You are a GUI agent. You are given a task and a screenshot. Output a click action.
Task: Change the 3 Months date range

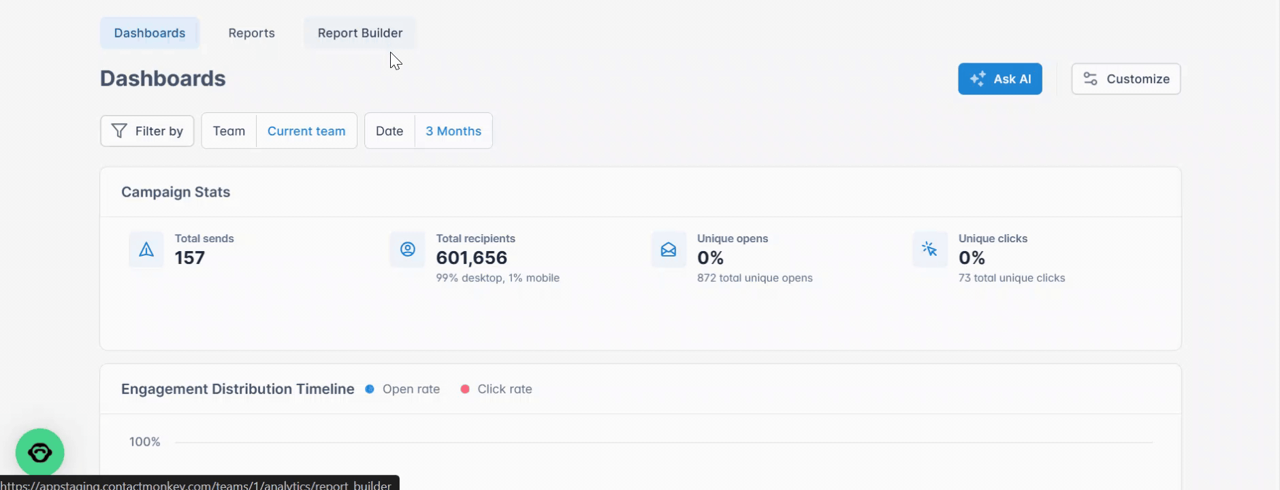(453, 131)
